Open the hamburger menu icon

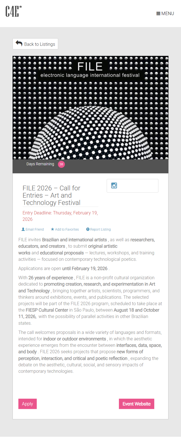[158, 14]
